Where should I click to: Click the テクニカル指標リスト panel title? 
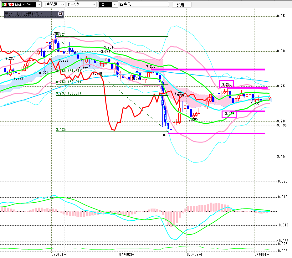pos(24,14)
